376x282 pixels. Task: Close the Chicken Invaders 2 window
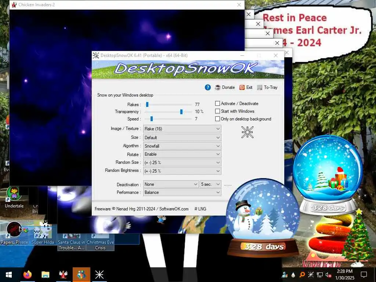pos(239,5)
